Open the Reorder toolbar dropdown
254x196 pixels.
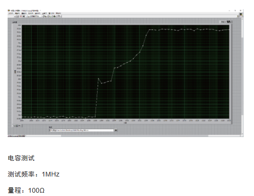click(59, 16)
